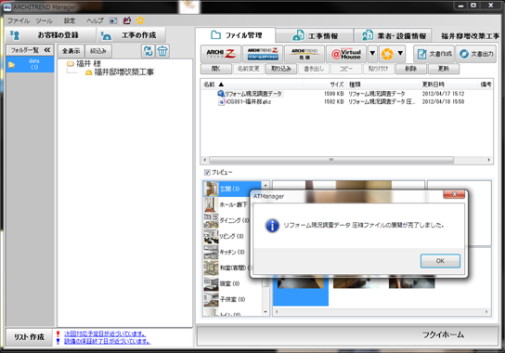Click the trash bin icon
Screen dimensions: 505x353
(x=162, y=51)
